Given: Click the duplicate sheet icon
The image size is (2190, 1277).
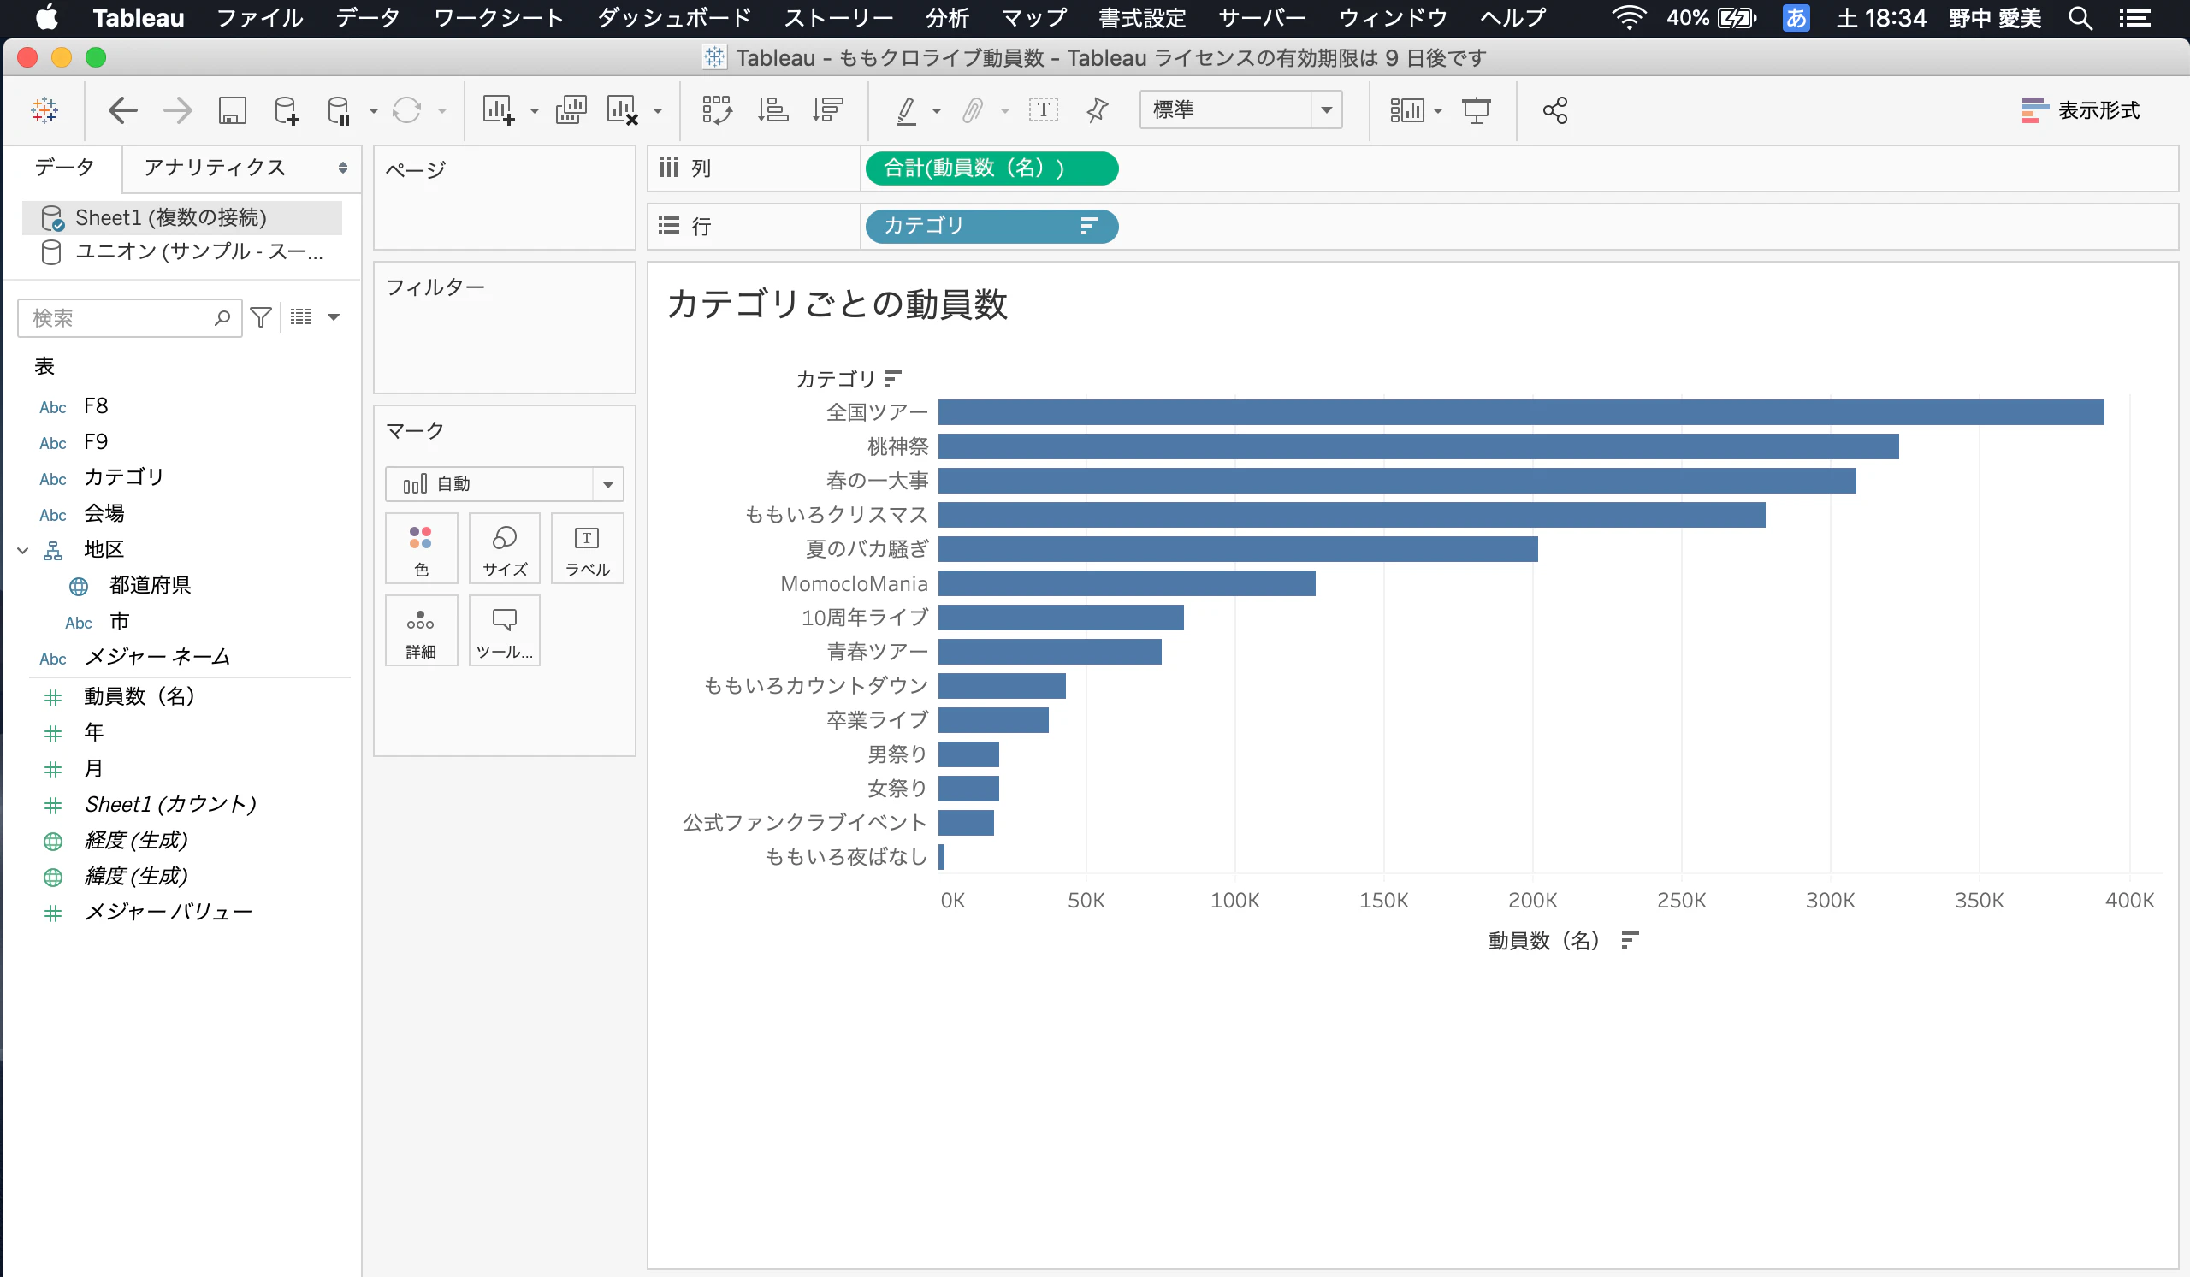Looking at the screenshot, I should click(x=571, y=110).
